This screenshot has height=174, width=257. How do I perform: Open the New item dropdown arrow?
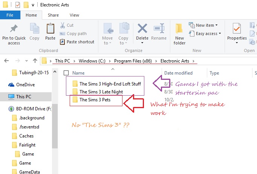[x=217, y=25]
